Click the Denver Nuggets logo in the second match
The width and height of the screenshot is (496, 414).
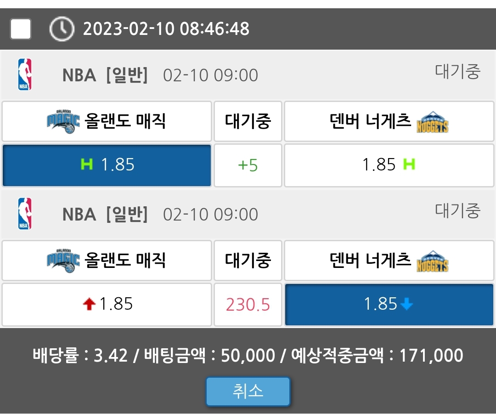(x=432, y=261)
